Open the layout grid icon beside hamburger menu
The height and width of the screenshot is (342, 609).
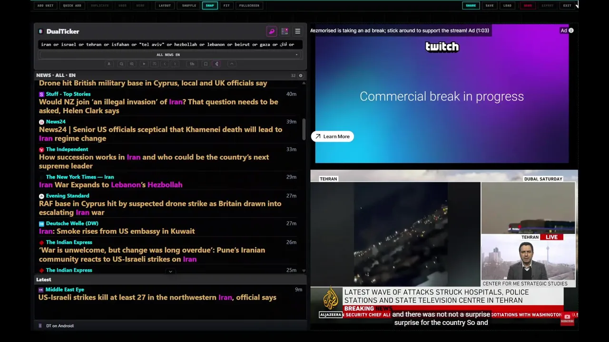tap(285, 31)
